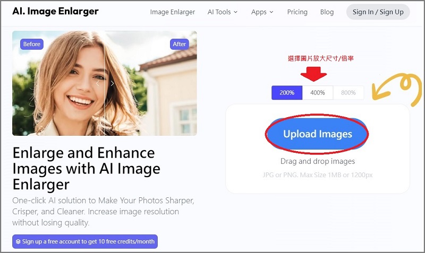
Task: Click the Drag and drop images area
Action: pyautogui.click(x=317, y=161)
